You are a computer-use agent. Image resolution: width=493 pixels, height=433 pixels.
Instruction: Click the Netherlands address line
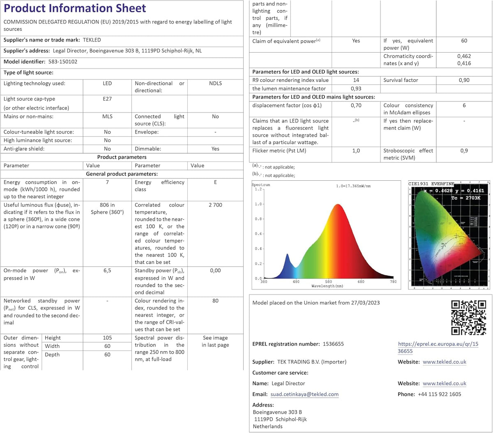tap(267, 426)
